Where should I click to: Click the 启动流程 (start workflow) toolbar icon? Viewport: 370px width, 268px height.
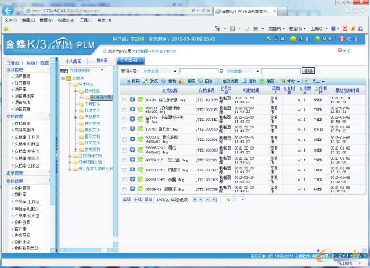[x=218, y=81]
